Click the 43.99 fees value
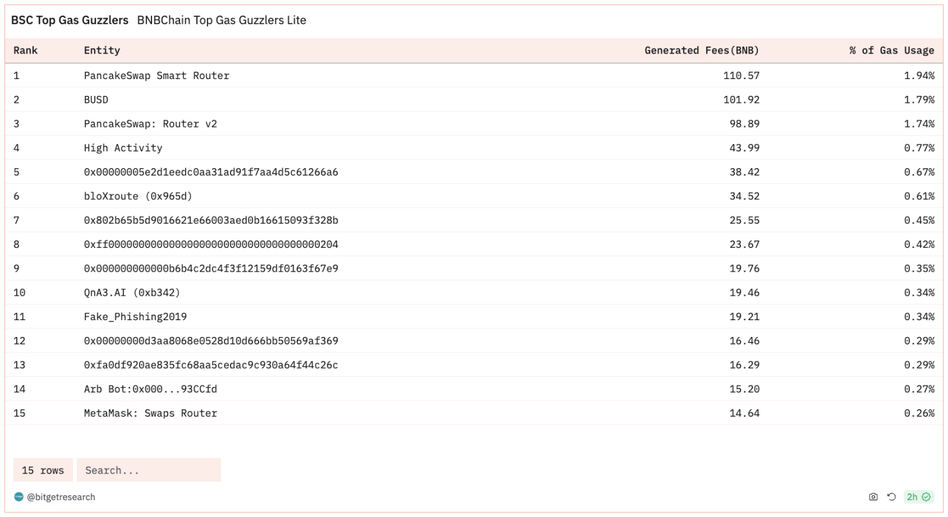 coord(745,148)
